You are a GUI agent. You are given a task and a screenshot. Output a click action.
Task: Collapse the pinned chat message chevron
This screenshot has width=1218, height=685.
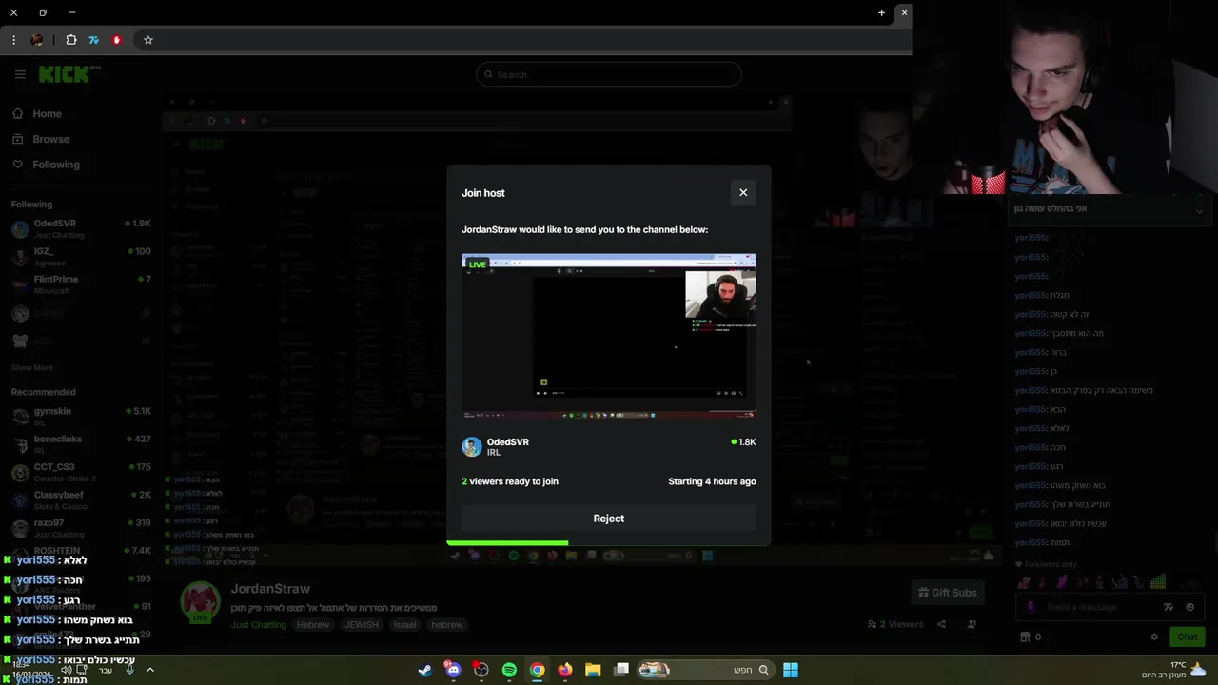pyautogui.click(x=1199, y=210)
